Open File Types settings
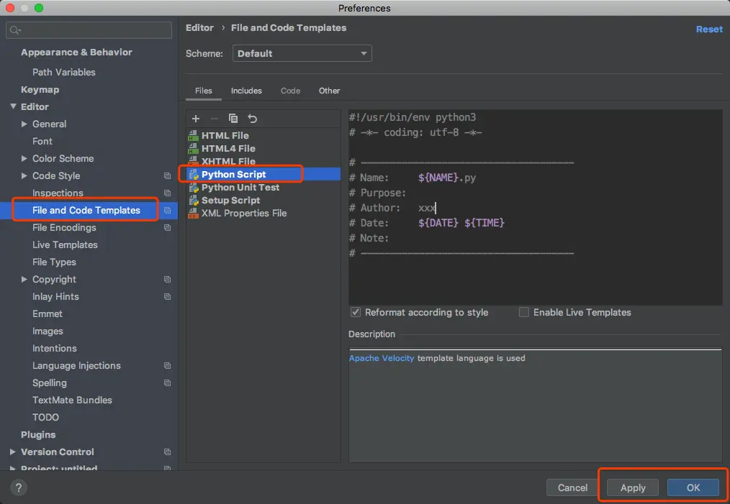Viewport: 730px width, 504px height. tap(54, 262)
